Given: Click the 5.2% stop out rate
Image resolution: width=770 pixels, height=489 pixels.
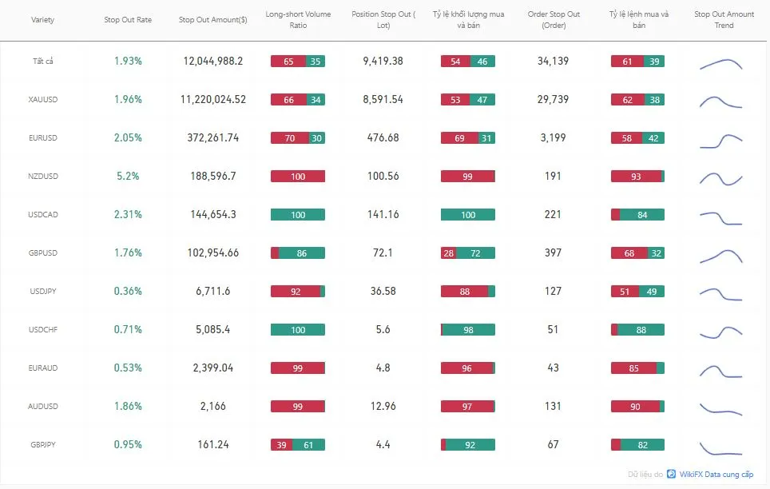Looking at the screenshot, I should pos(128,176).
